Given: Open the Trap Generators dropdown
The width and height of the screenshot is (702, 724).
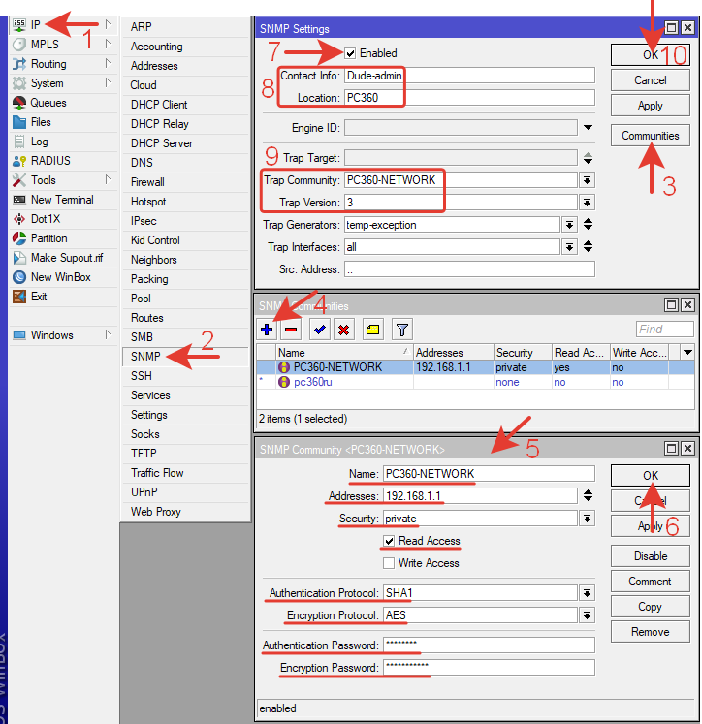Looking at the screenshot, I should pos(569,225).
